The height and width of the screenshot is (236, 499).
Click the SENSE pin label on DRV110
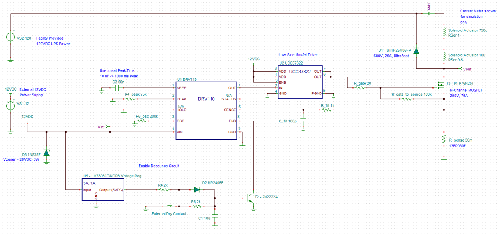230,110
